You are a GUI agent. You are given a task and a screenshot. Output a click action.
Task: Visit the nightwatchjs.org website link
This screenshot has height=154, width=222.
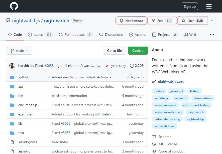click(171, 82)
